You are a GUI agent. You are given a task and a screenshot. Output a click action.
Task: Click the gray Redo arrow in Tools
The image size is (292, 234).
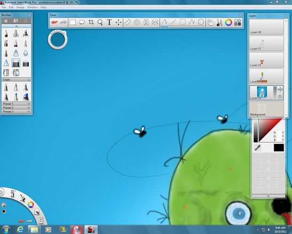coord(63,22)
